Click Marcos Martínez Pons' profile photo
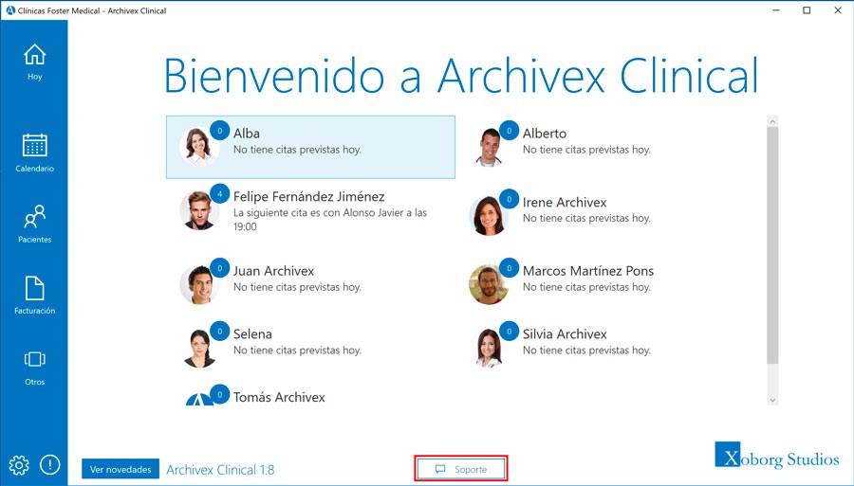This screenshot has width=854, height=486. pos(489,284)
